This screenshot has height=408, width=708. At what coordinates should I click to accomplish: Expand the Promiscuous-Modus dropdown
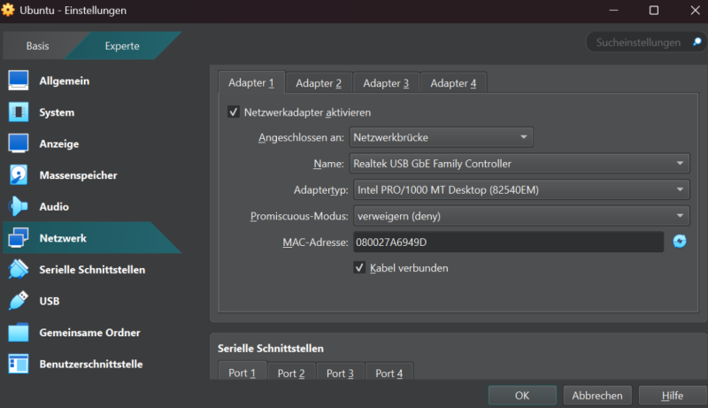[x=521, y=216]
